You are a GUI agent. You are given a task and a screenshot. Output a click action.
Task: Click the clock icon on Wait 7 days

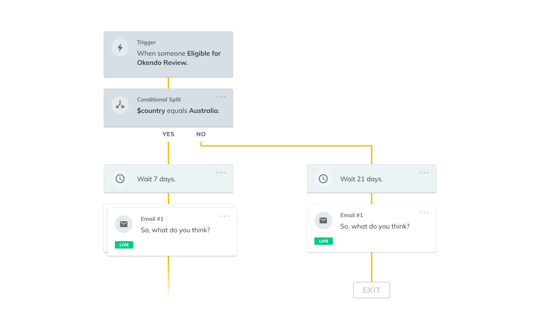tap(120, 179)
